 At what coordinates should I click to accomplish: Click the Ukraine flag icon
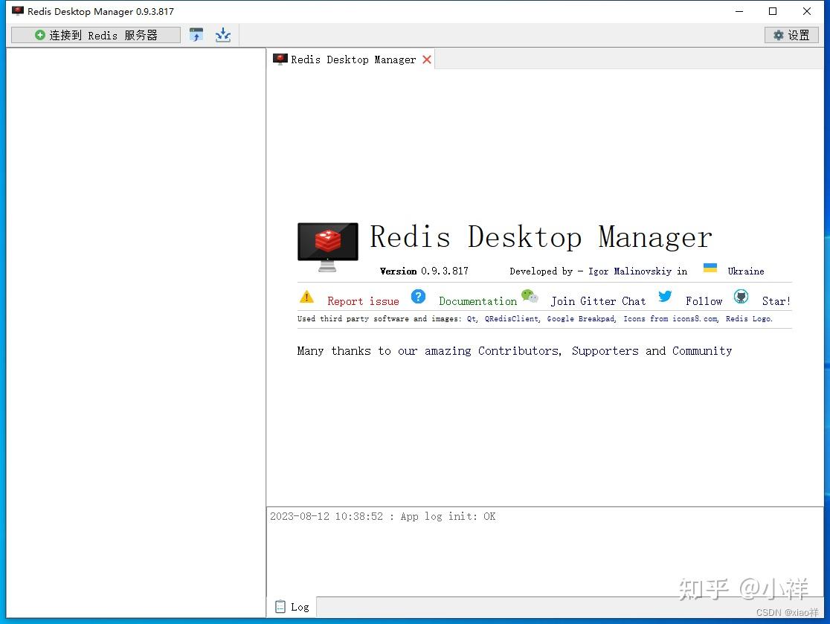point(710,268)
